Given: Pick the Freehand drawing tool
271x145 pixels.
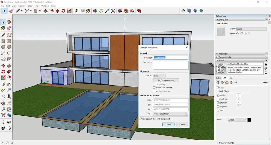Looking at the screenshot, I should click(x=9, y=35).
